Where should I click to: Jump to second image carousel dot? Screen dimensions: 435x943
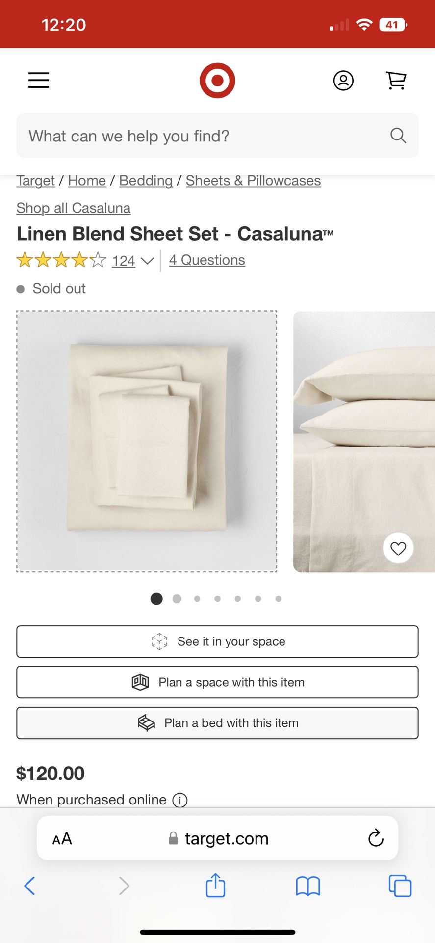(177, 599)
